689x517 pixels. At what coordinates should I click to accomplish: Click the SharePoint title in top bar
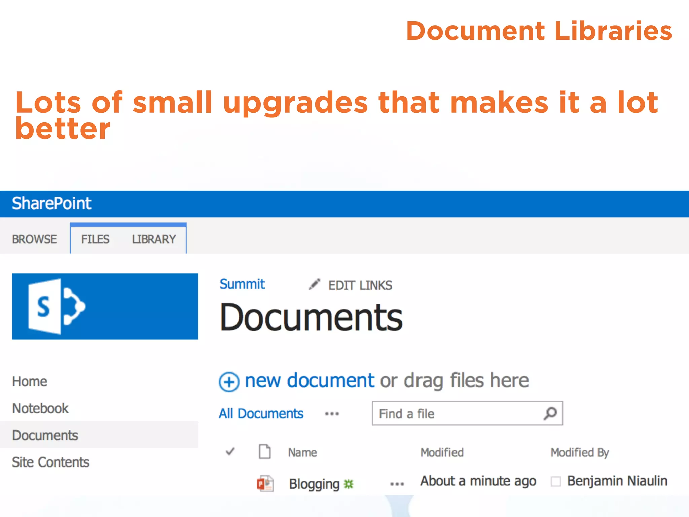click(x=51, y=203)
